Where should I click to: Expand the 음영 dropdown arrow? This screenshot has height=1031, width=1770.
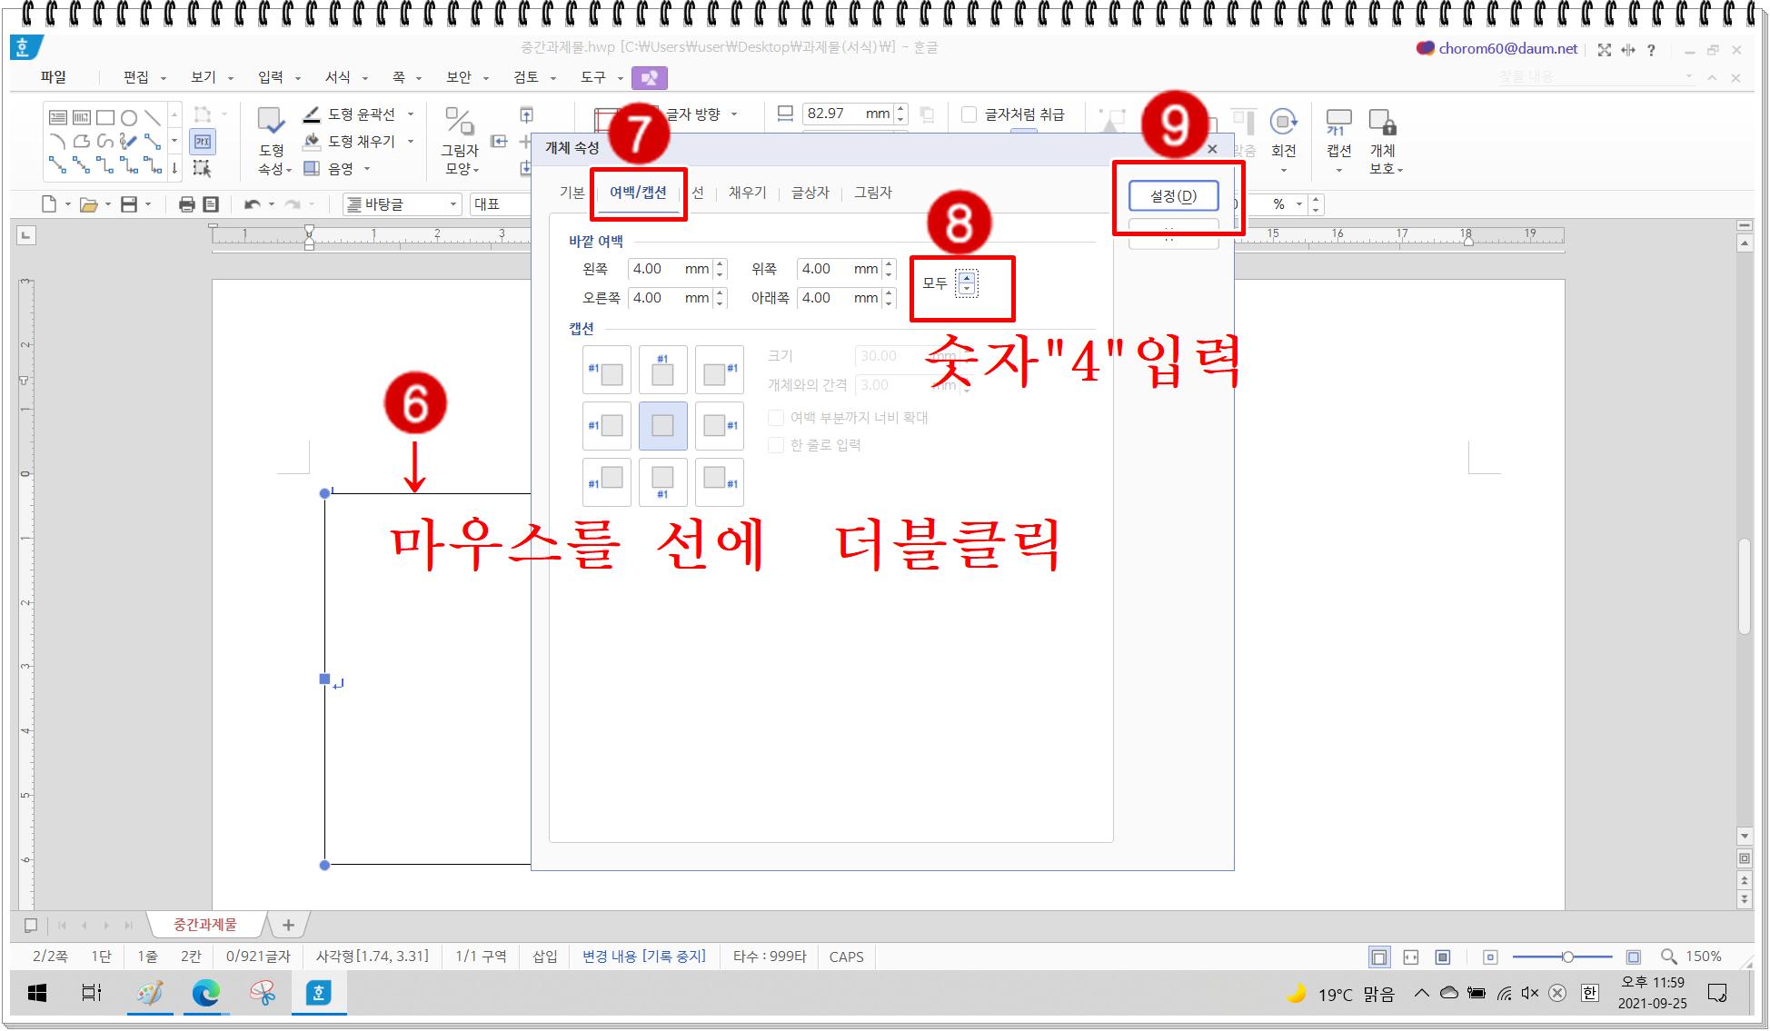tap(367, 168)
